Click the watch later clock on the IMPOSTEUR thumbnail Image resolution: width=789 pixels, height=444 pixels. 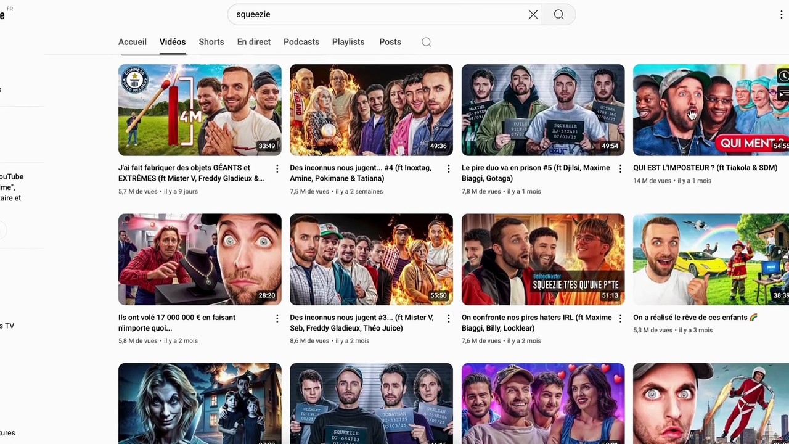(x=783, y=76)
